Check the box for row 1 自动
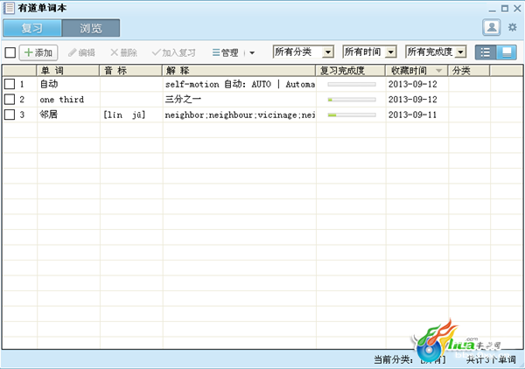 click(x=10, y=84)
